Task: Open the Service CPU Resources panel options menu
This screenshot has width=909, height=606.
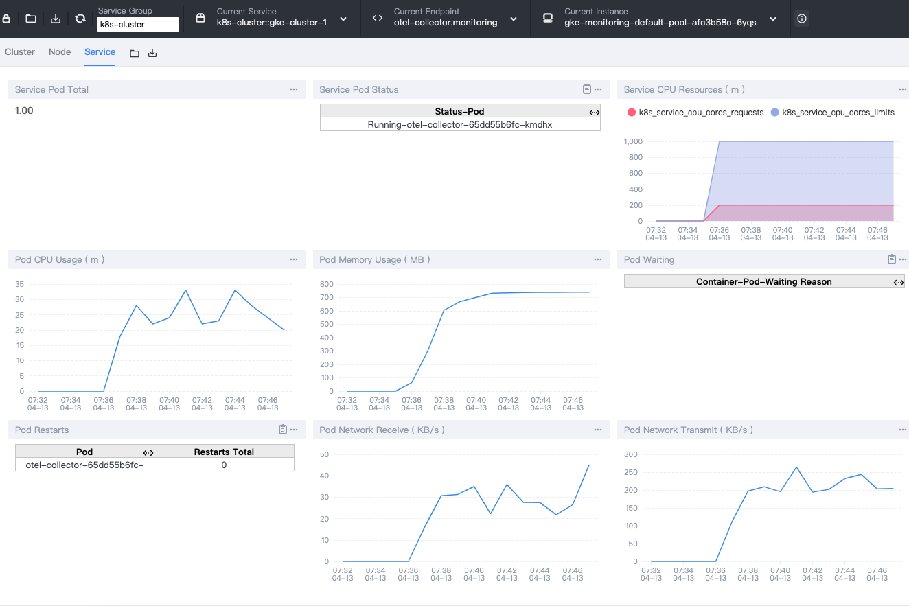Action: coord(903,89)
